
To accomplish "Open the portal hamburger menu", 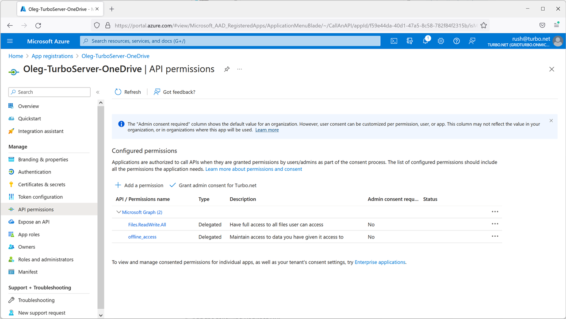I will (x=10, y=41).
